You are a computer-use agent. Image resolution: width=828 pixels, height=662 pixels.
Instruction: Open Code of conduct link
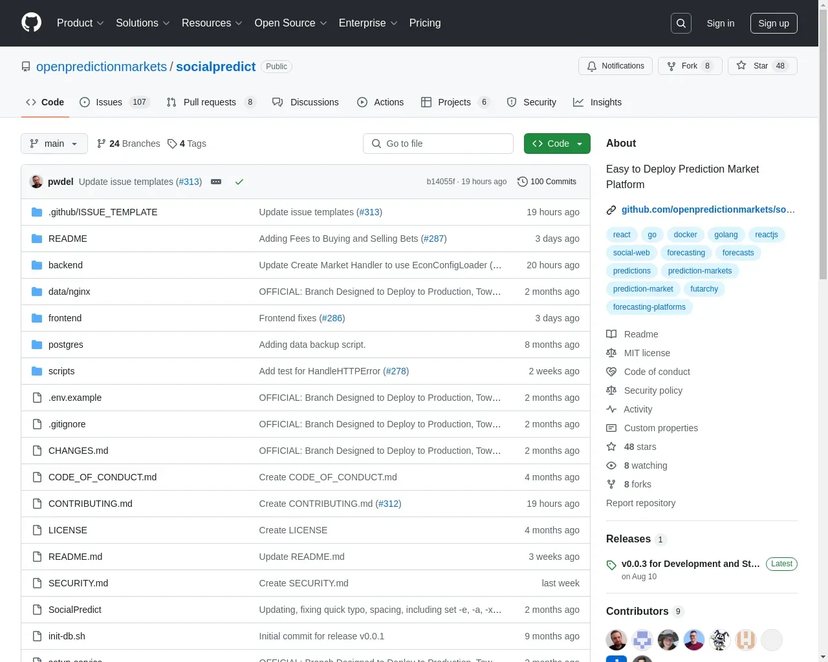pyautogui.click(x=648, y=372)
